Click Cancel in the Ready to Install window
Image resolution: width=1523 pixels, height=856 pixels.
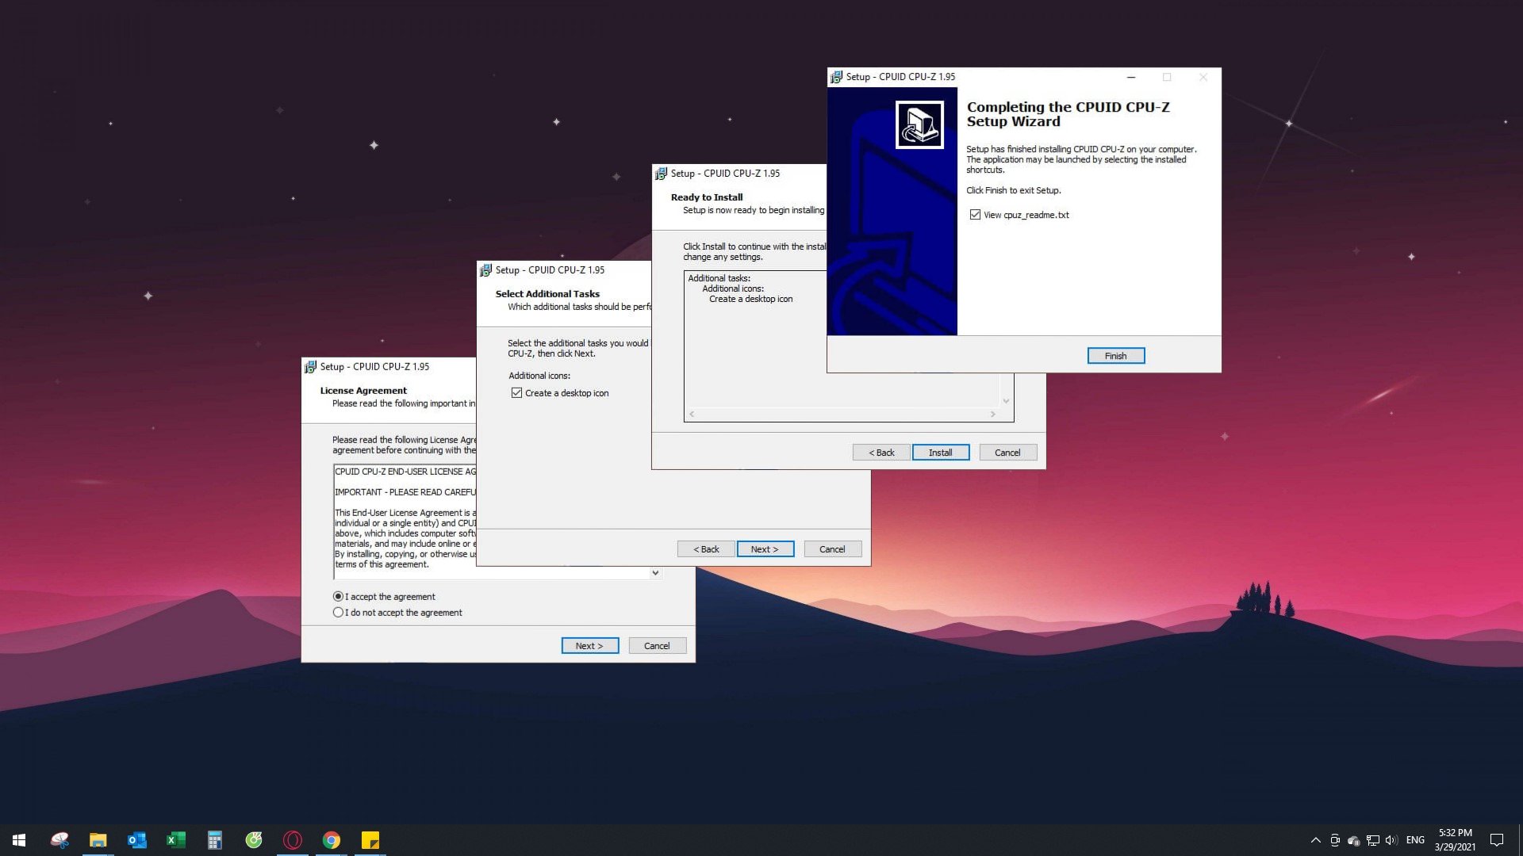click(1007, 453)
